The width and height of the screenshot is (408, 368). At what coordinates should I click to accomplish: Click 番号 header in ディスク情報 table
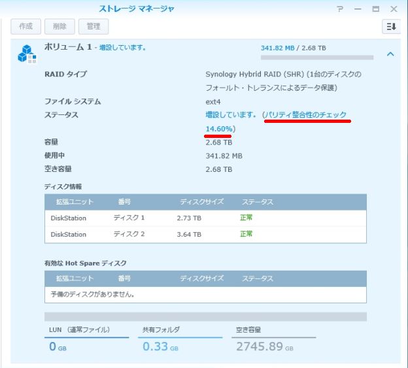[124, 202]
